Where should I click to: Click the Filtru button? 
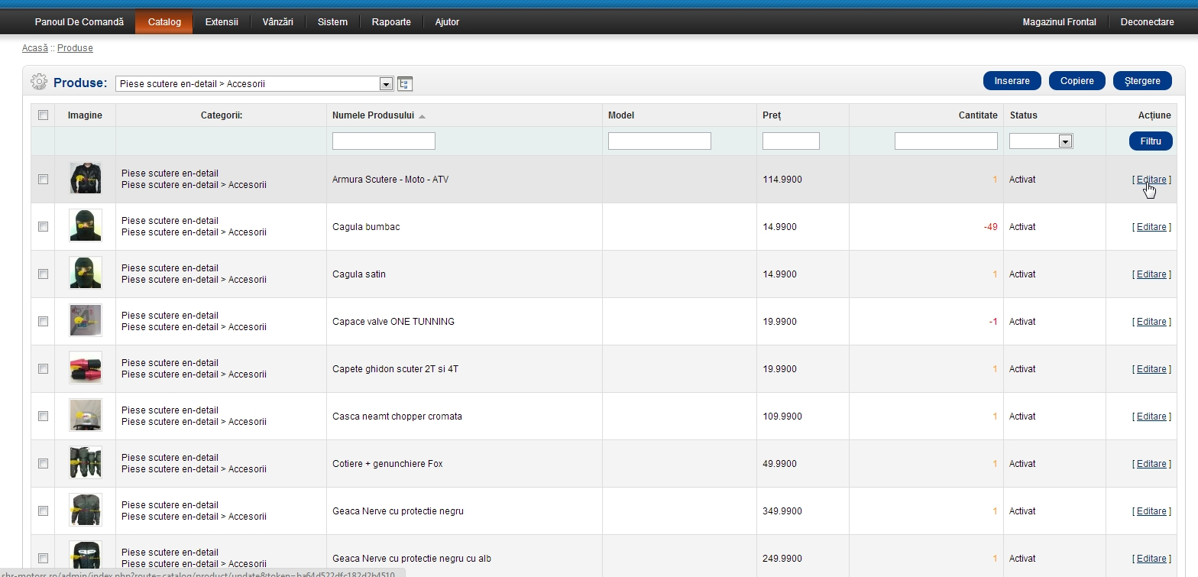click(x=1150, y=141)
